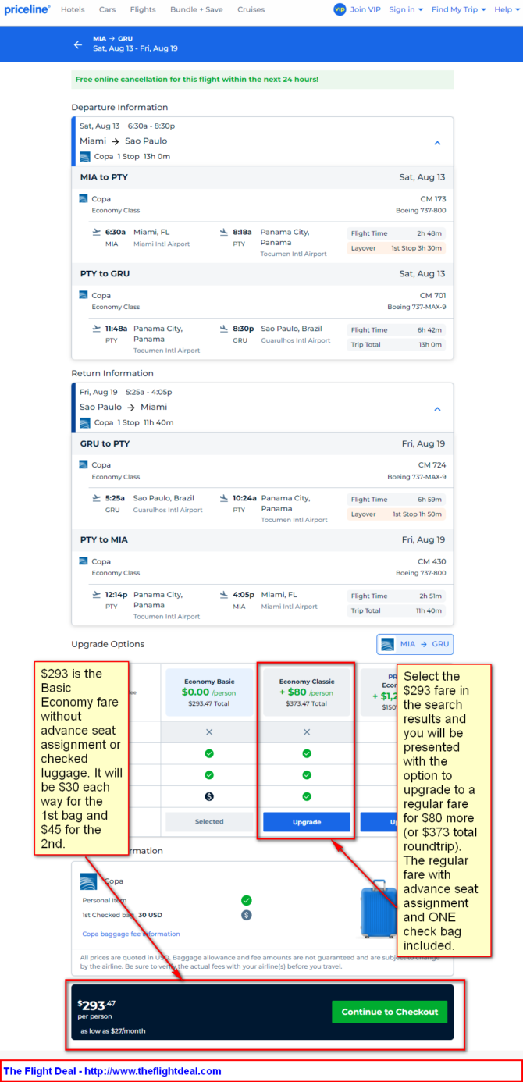Click Copa logo for flight CM 173

click(83, 198)
